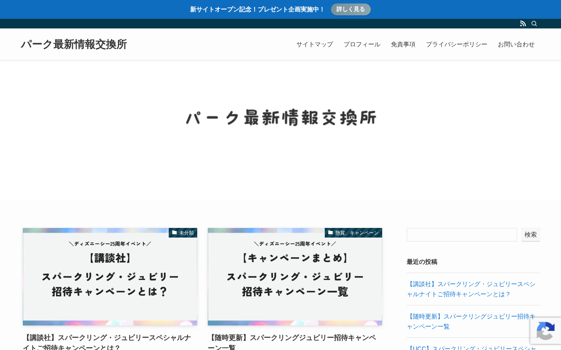This screenshot has height=350, width=561.
Task: Open the プロフィール menu item
Action: pyautogui.click(x=362, y=44)
